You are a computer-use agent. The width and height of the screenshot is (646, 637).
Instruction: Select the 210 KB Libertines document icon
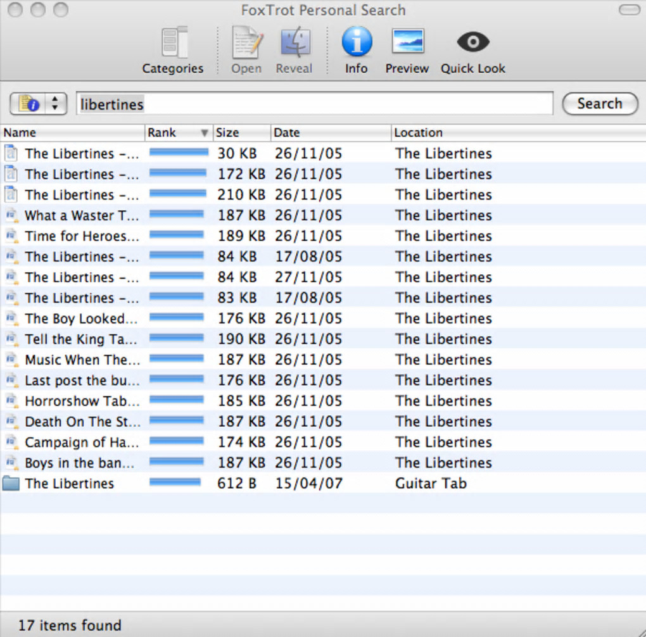11,194
